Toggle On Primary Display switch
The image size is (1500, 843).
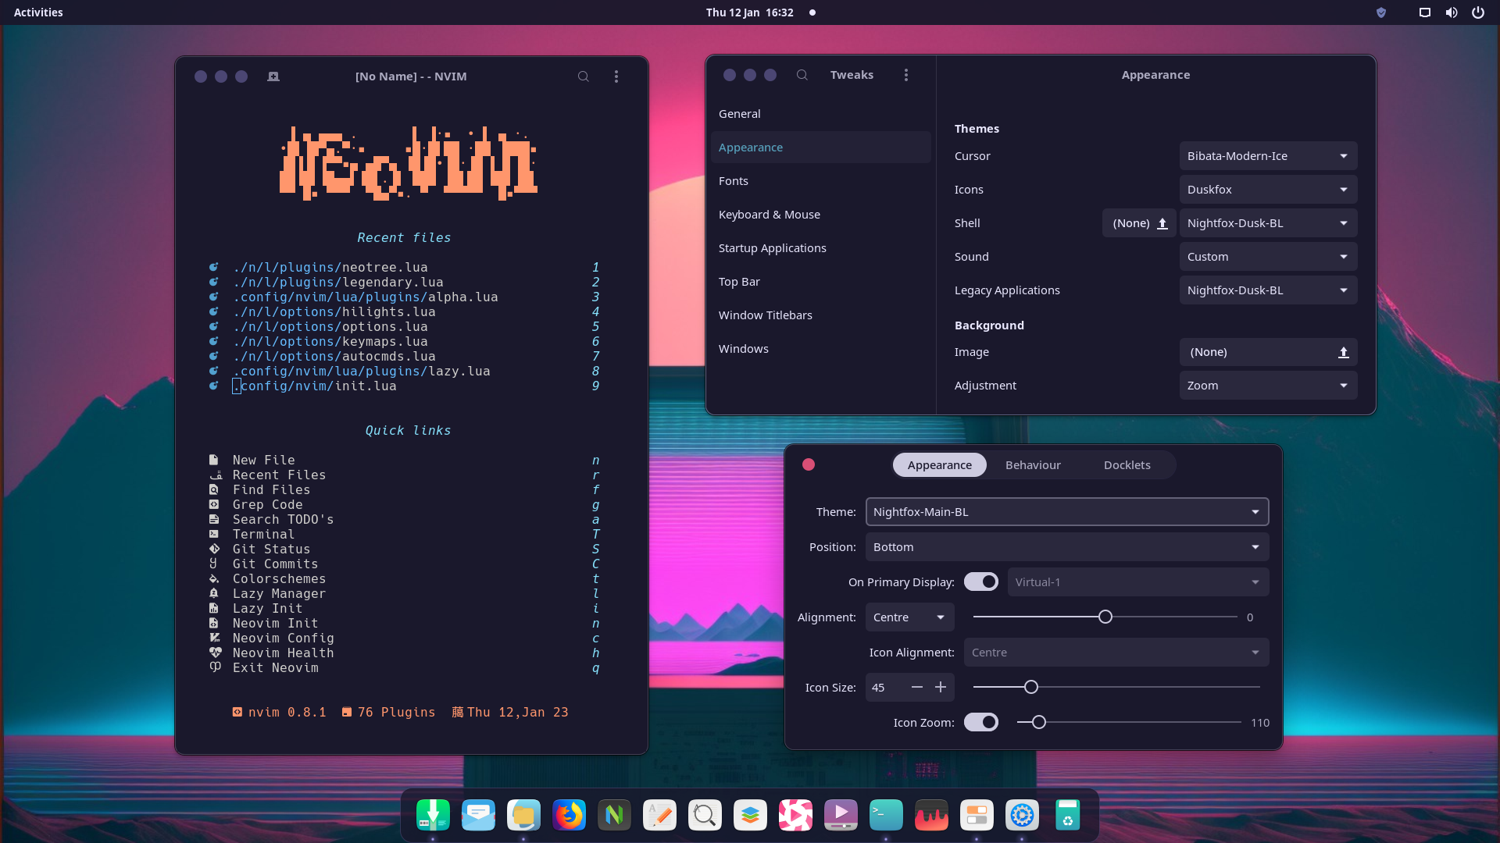[x=981, y=582]
